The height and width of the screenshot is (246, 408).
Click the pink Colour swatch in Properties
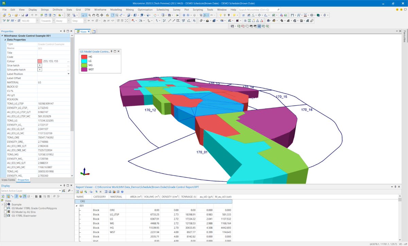click(x=40, y=61)
